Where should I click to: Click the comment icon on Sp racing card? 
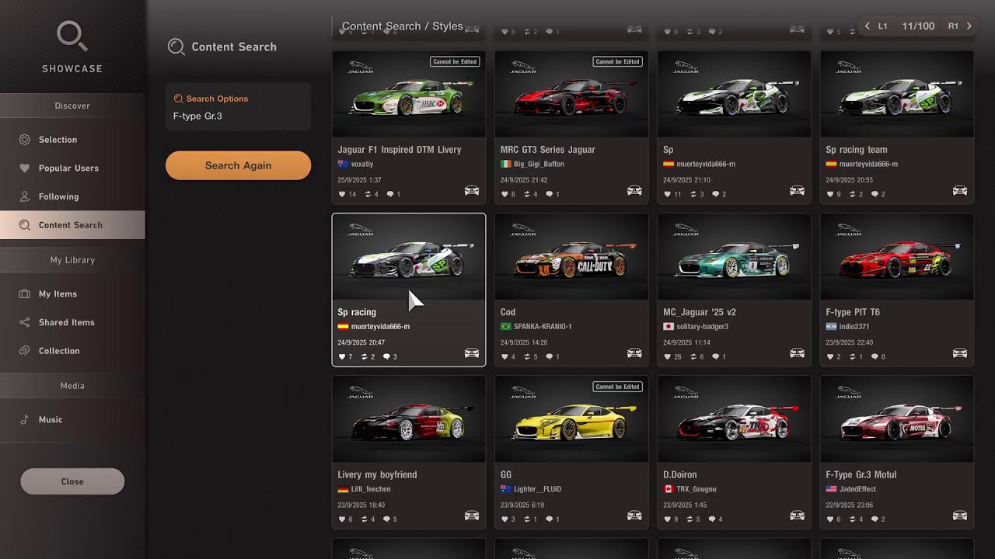[x=386, y=357]
